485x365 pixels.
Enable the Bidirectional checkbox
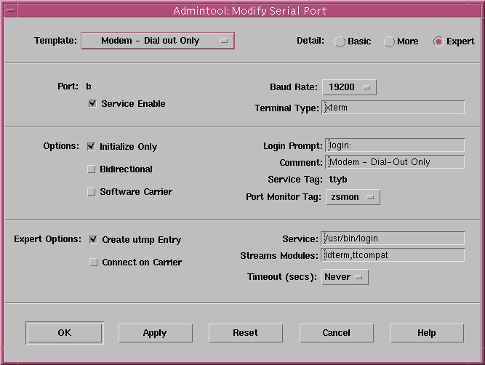(91, 169)
